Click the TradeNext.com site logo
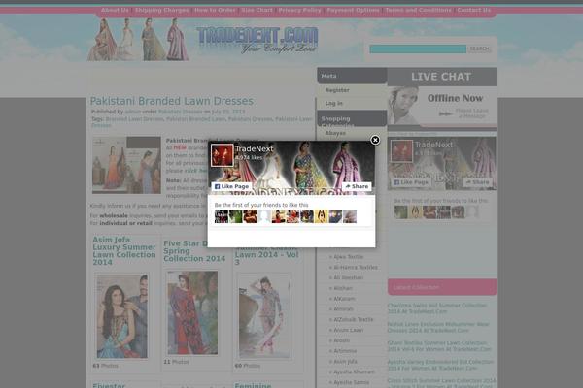 pos(257,40)
